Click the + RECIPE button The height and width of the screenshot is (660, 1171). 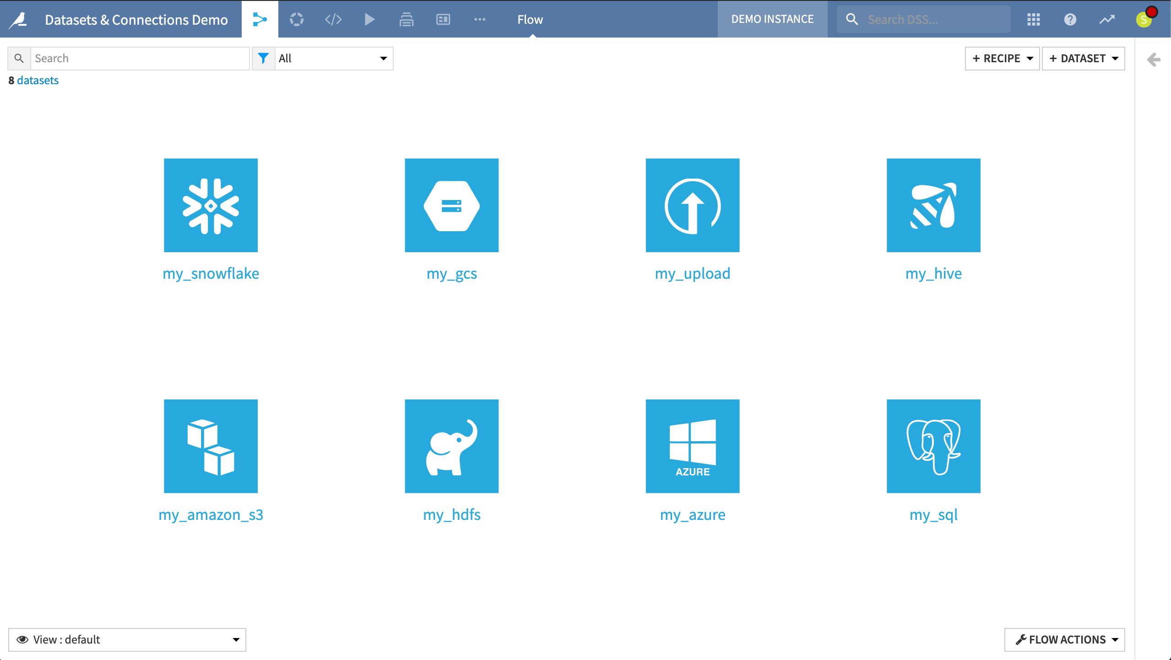point(1002,58)
